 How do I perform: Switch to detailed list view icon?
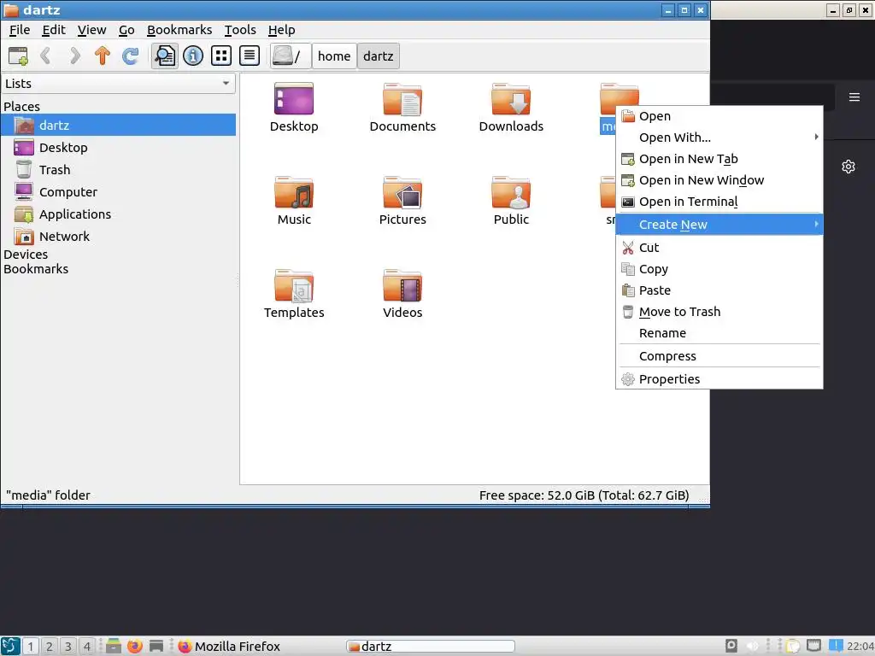[x=250, y=56]
